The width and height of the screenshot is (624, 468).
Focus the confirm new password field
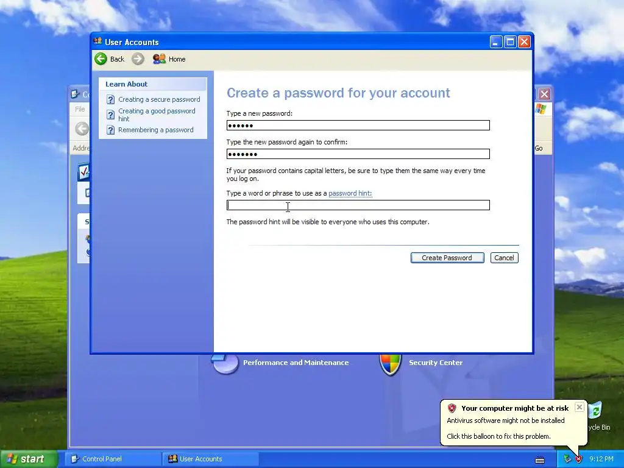pyautogui.click(x=358, y=154)
